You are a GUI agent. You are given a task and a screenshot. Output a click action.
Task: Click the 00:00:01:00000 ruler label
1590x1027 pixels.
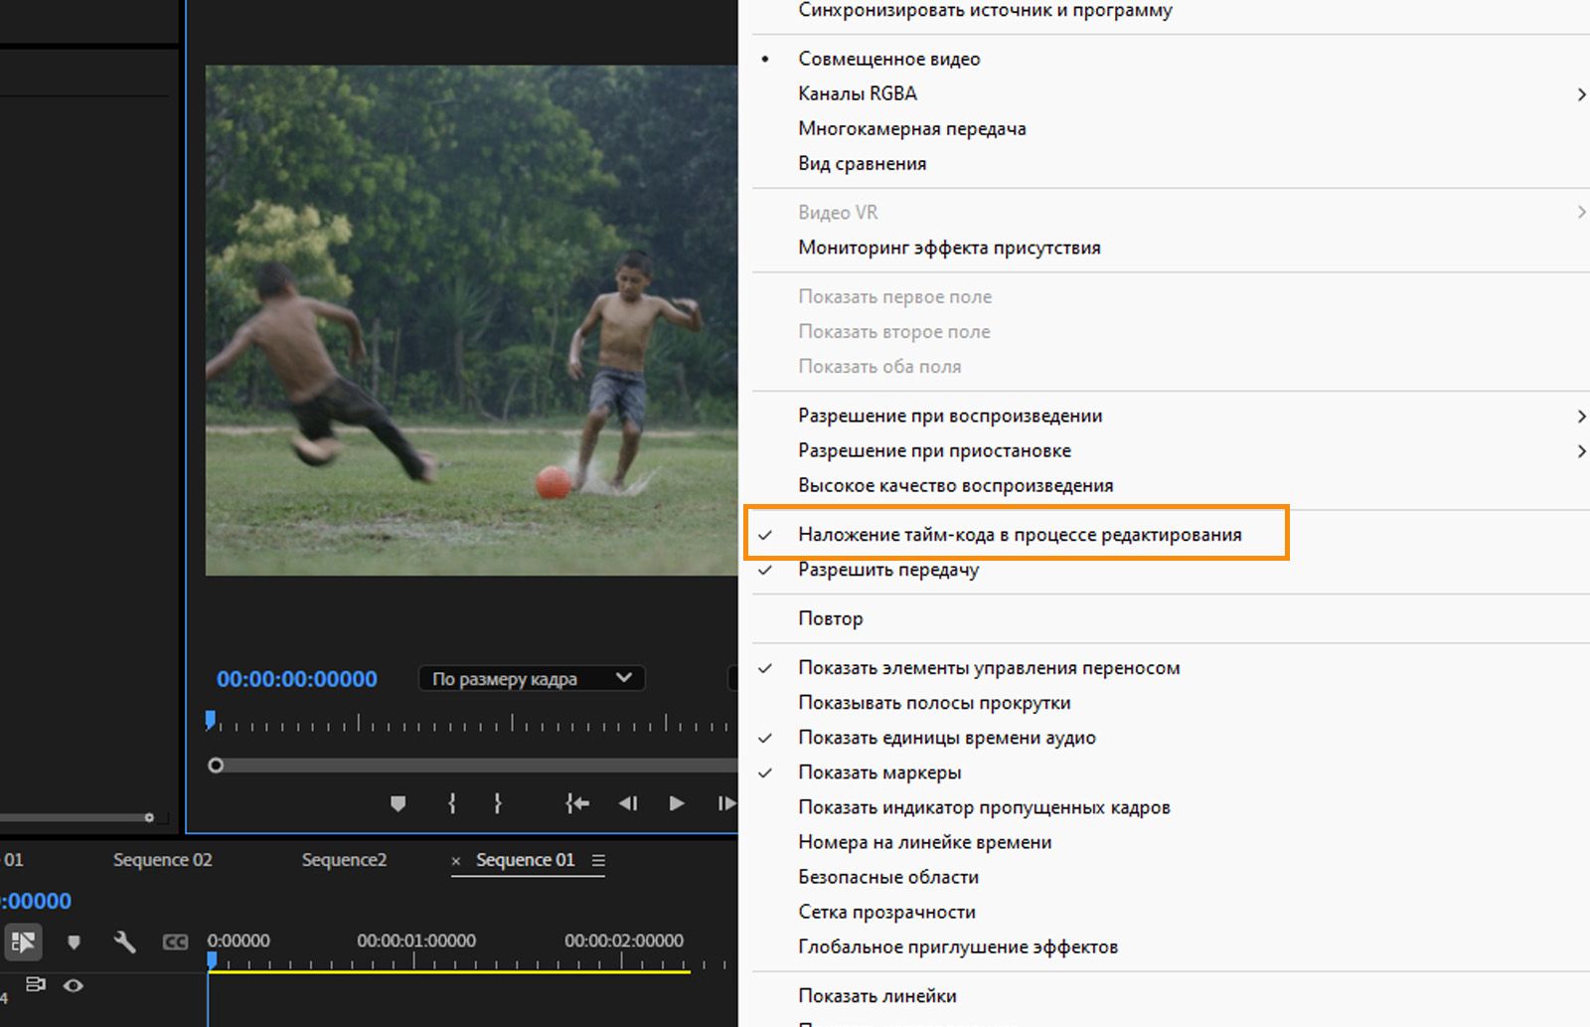[x=416, y=941]
